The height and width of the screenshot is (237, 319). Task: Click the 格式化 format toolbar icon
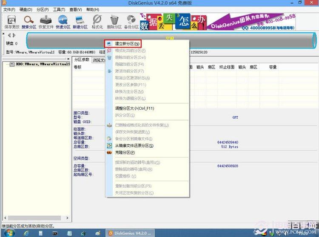[x=97, y=22]
